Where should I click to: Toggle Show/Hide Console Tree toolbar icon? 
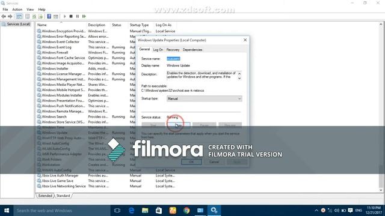[19, 16]
